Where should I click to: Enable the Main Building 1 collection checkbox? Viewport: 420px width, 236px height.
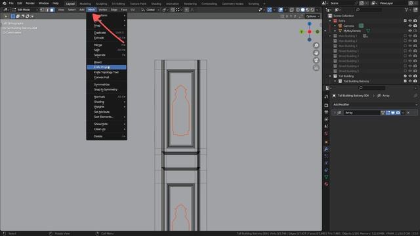click(405, 36)
